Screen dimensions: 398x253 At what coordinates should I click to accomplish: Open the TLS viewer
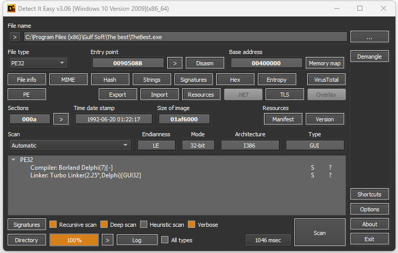(x=285, y=95)
